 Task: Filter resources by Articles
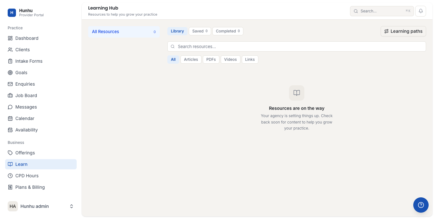pyautogui.click(x=191, y=60)
